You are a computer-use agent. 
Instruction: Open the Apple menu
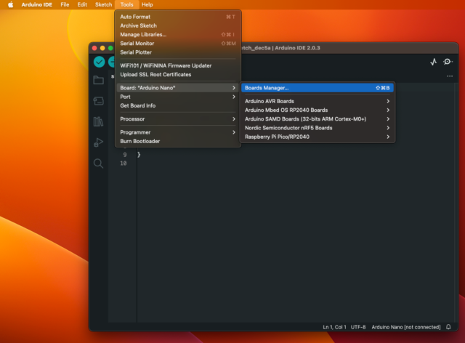(x=10, y=4)
